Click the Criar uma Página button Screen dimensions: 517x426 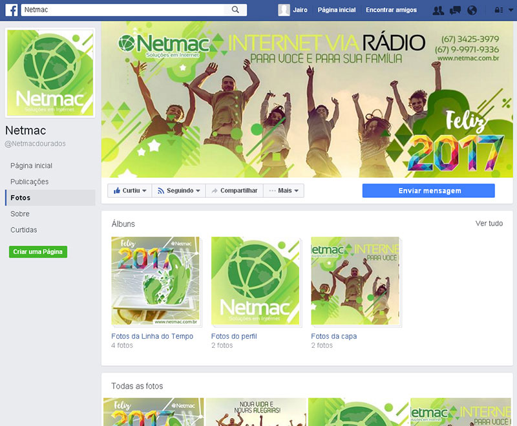tap(38, 252)
